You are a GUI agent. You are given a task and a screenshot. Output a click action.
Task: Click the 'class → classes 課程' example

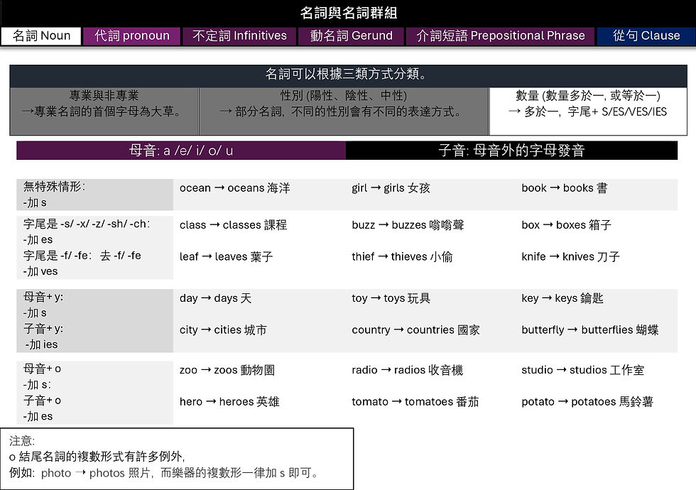tap(233, 225)
